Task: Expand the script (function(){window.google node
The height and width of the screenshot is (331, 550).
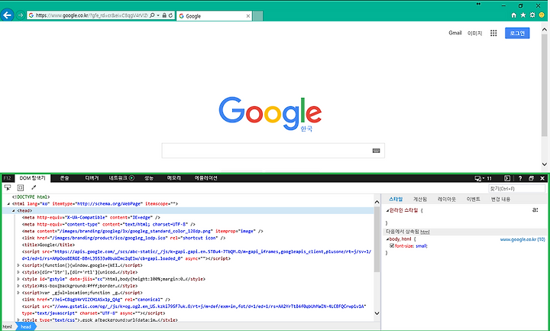Action: coord(18,265)
